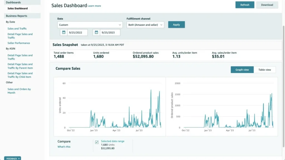Switch to Table view
285x160 pixels.
(x=264, y=70)
